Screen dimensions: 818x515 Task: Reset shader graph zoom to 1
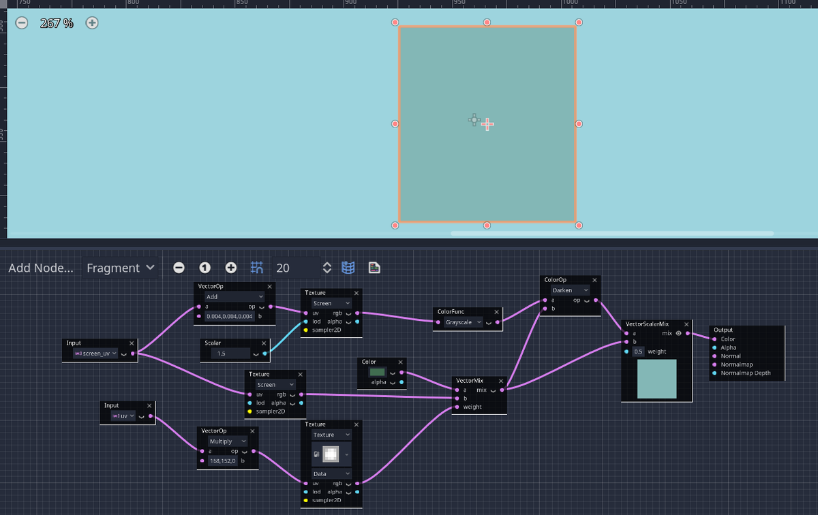[x=204, y=268]
